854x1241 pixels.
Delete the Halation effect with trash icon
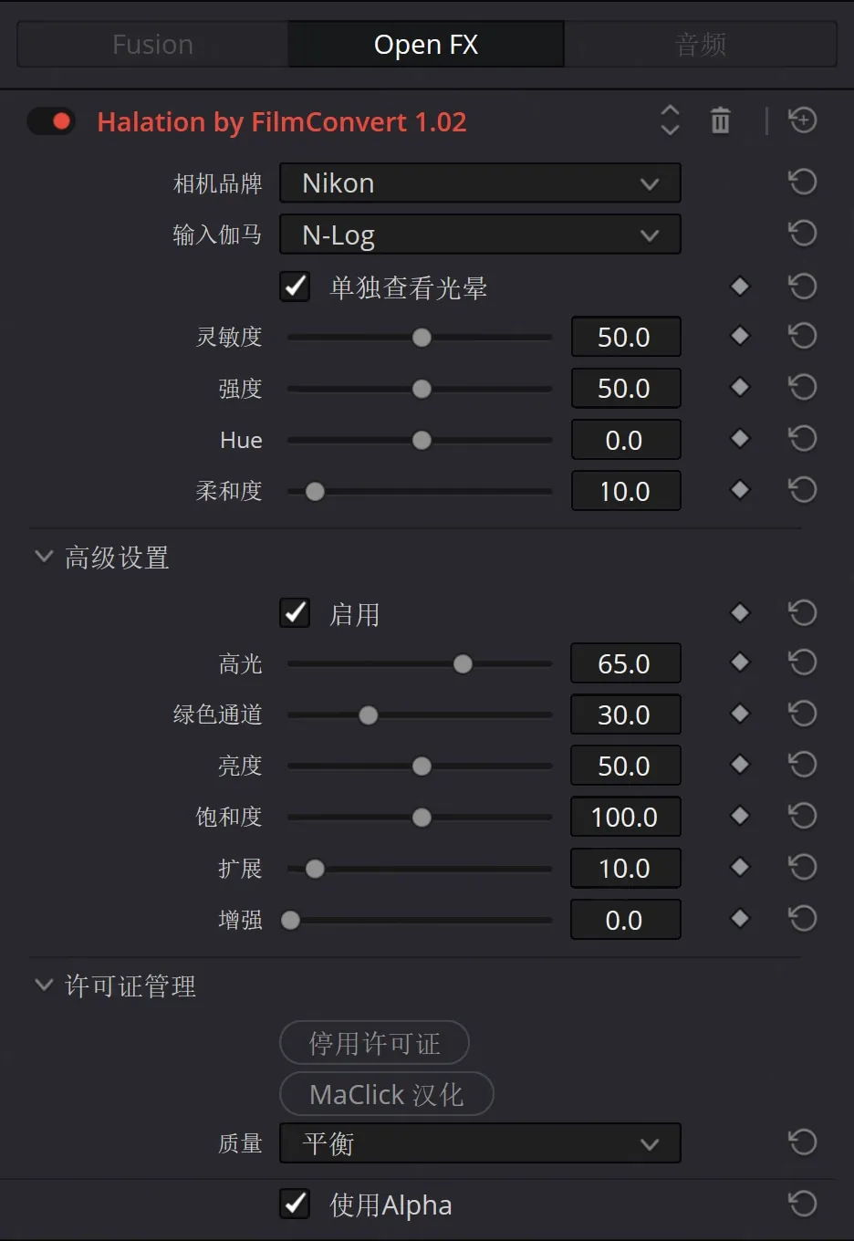(x=721, y=120)
